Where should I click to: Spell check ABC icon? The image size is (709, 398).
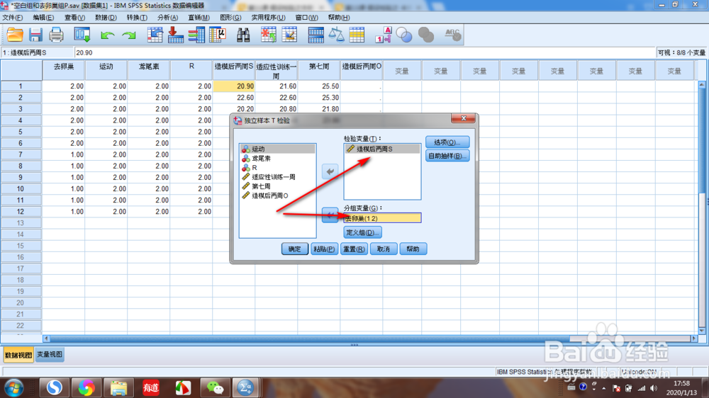pyautogui.click(x=452, y=35)
